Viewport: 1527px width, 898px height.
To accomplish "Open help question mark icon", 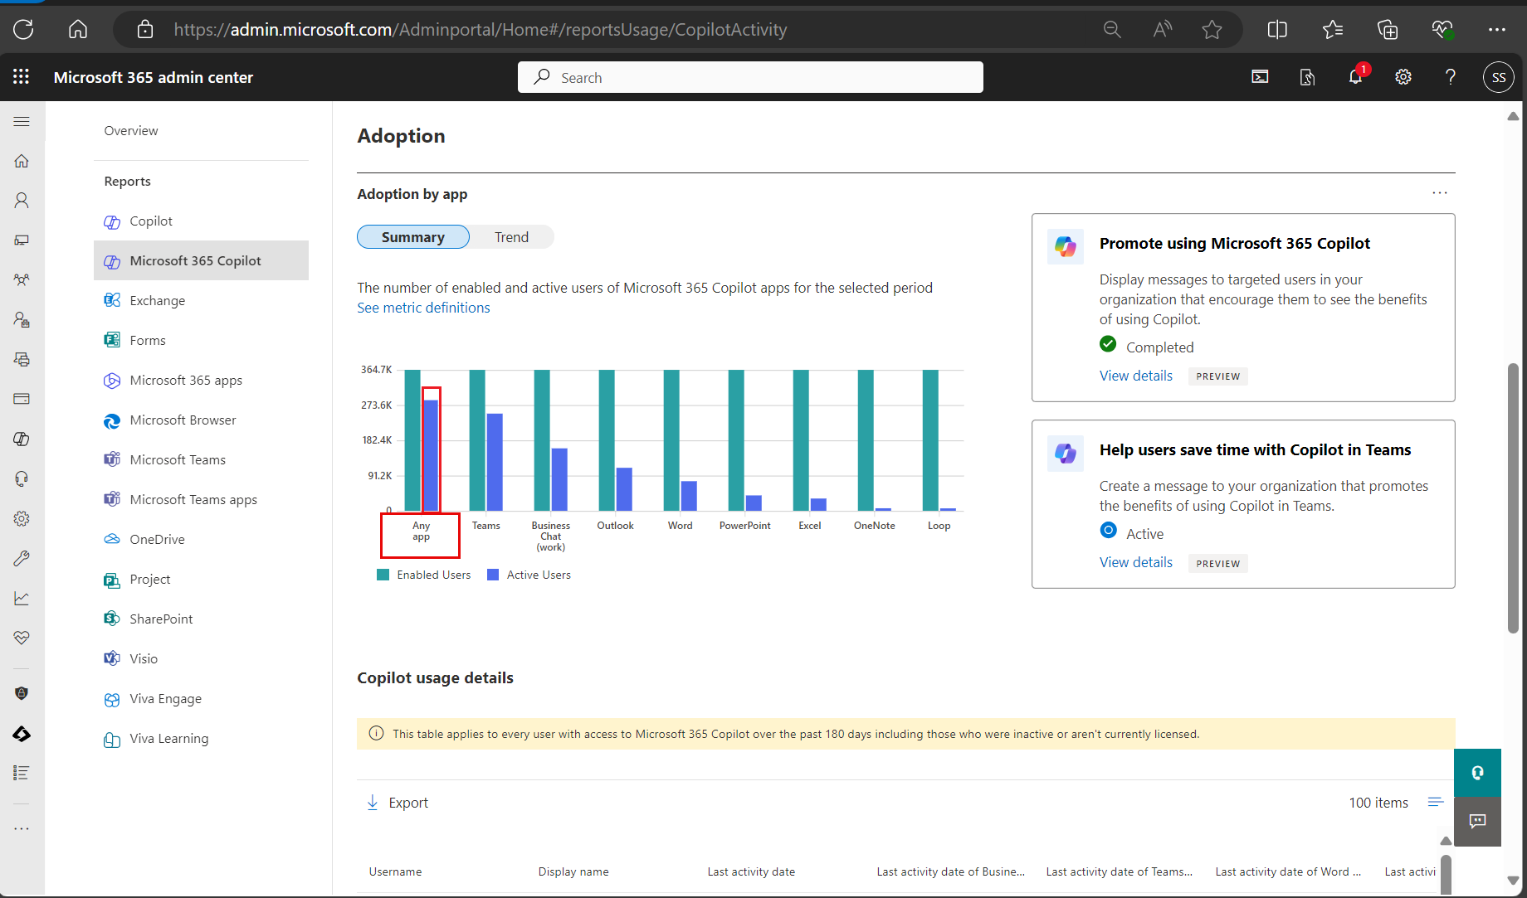I will [x=1451, y=77].
